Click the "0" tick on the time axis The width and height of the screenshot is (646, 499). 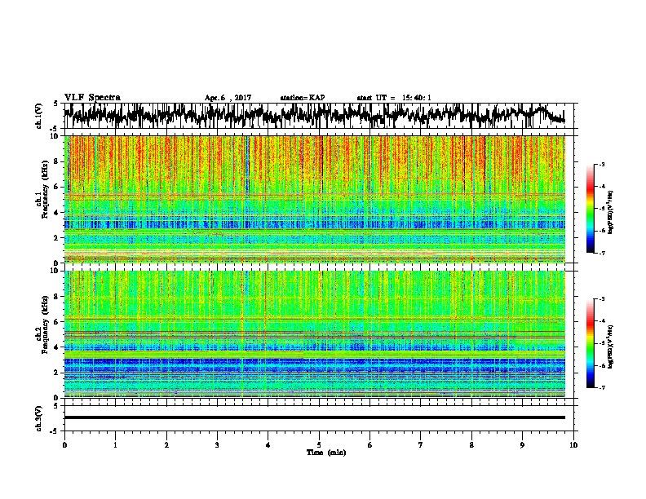pos(64,445)
